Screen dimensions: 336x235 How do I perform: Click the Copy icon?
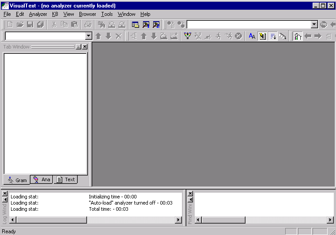64,24
